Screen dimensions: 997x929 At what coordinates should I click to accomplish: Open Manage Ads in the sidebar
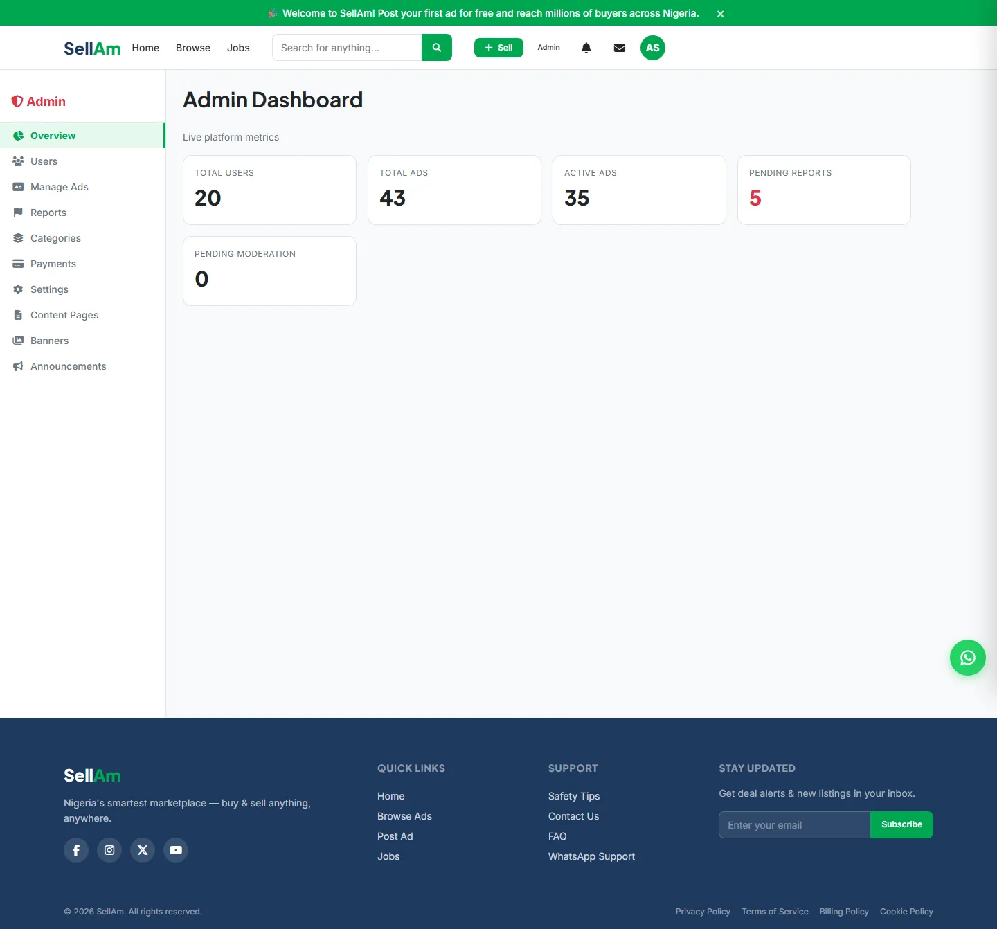82,187
